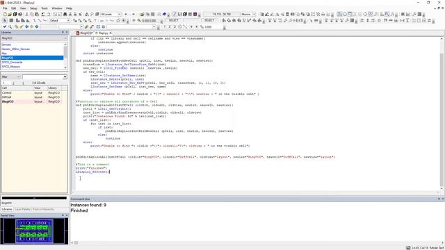Open the Filter dropdown
This screenshot has height=250, width=445.
click(x=11, y=77)
